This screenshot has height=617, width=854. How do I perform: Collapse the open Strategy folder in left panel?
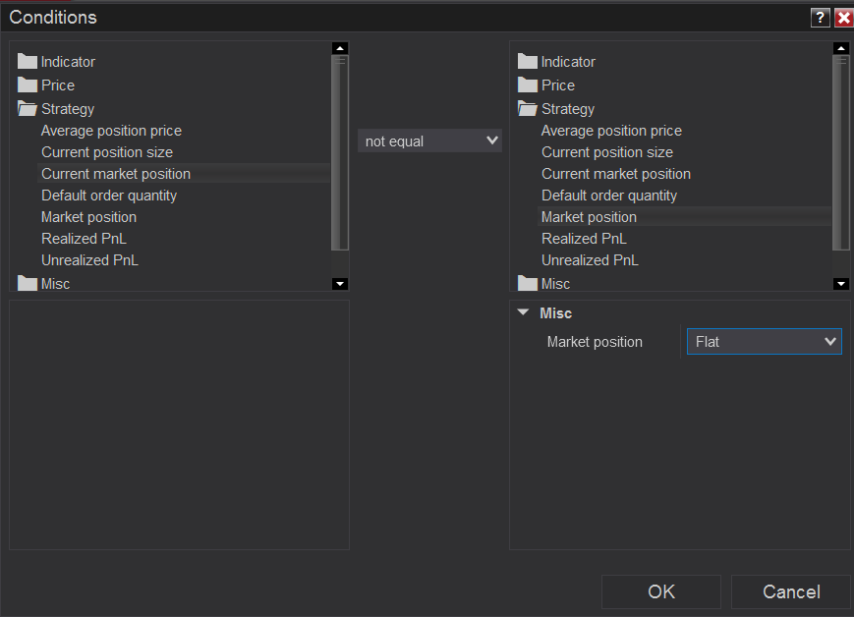28,109
